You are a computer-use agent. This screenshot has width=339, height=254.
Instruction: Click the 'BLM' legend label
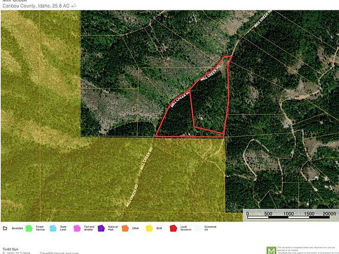(159, 228)
